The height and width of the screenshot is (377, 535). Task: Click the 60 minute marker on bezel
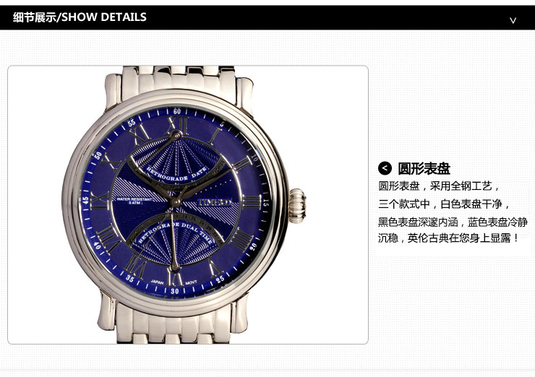[x=176, y=111]
